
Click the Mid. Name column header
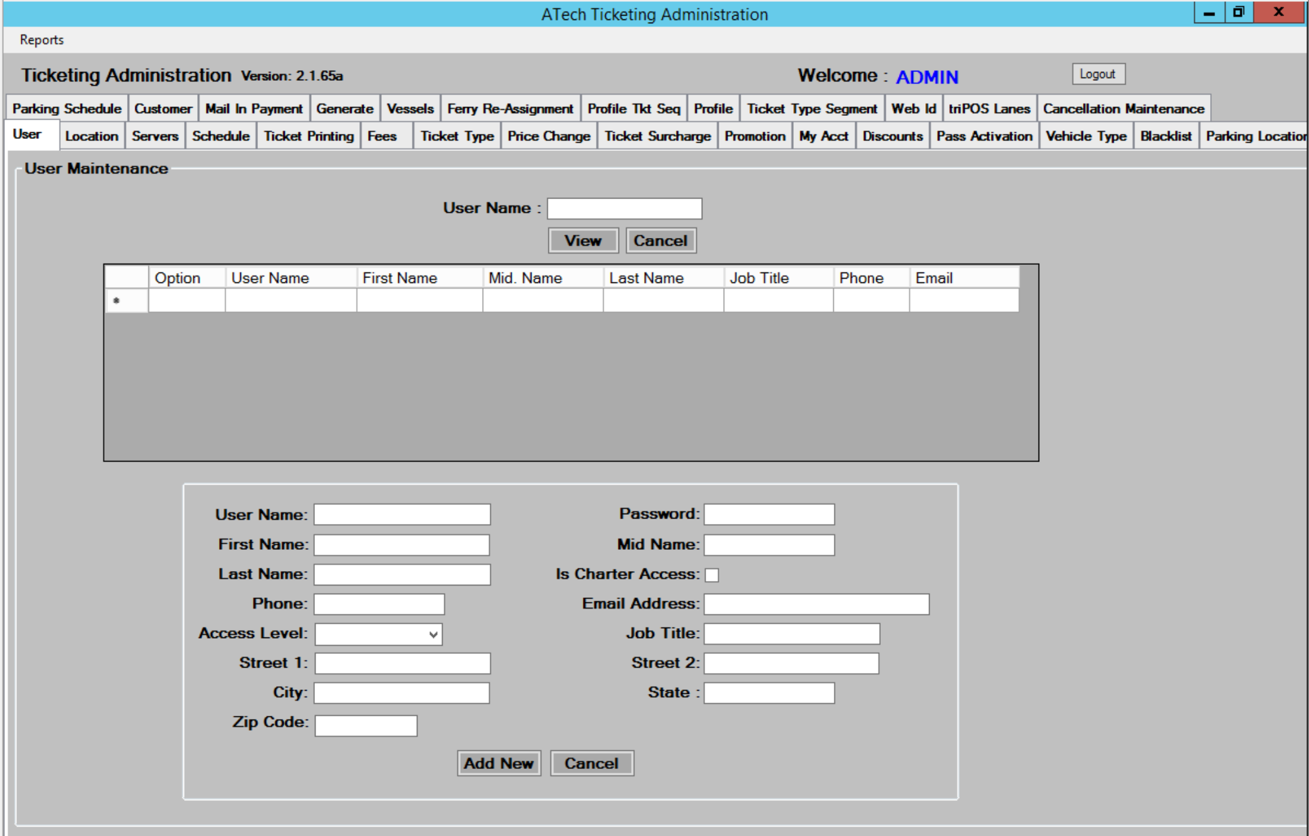pyautogui.click(x=543, y=277)
